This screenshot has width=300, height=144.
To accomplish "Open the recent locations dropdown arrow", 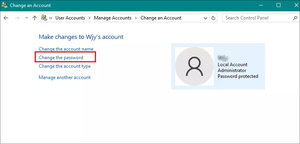I will coord(27,18).
